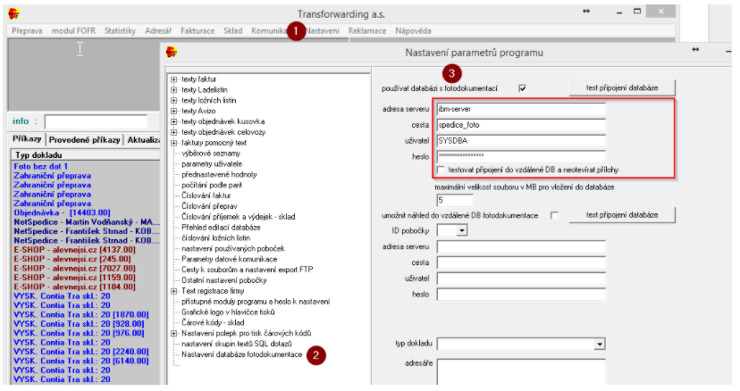Click the resize arrows icon in main title bar
Image resolution: width=740 pixels, height=391 pixels.
[587, 11]
